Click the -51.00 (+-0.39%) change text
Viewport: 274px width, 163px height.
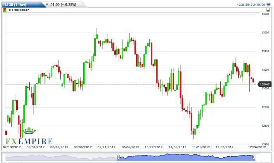point(63,5)
